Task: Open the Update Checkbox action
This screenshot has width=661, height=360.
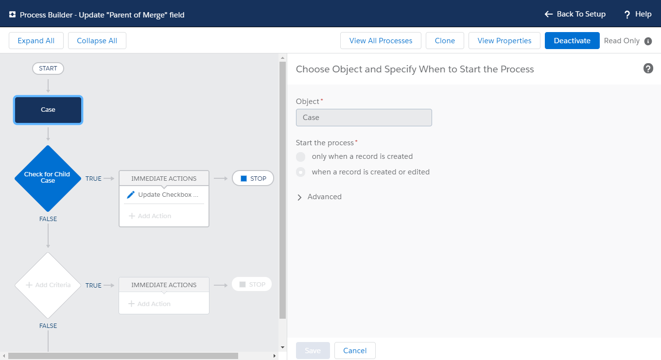Action: click(164, 195)
